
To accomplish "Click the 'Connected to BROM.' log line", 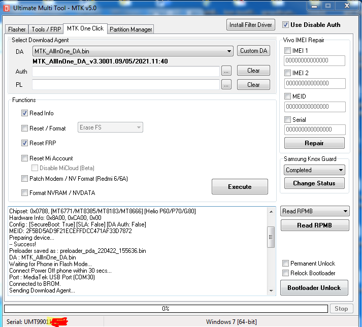I will coord(35,284).
